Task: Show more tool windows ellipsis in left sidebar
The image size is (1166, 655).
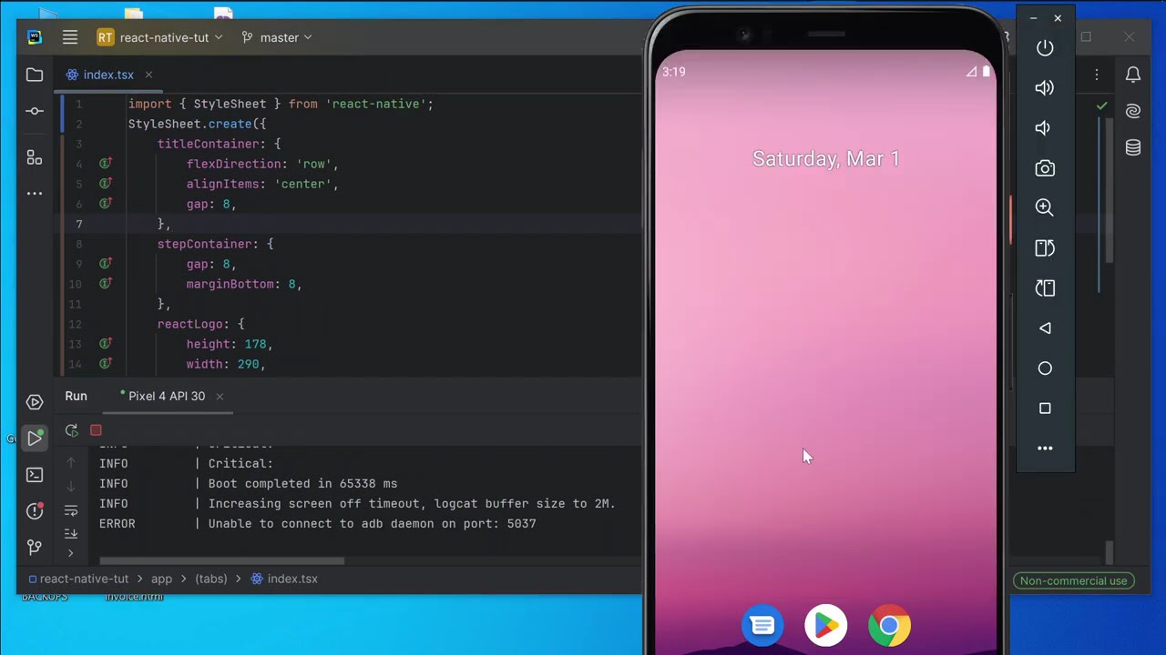Action: point(35,193)
